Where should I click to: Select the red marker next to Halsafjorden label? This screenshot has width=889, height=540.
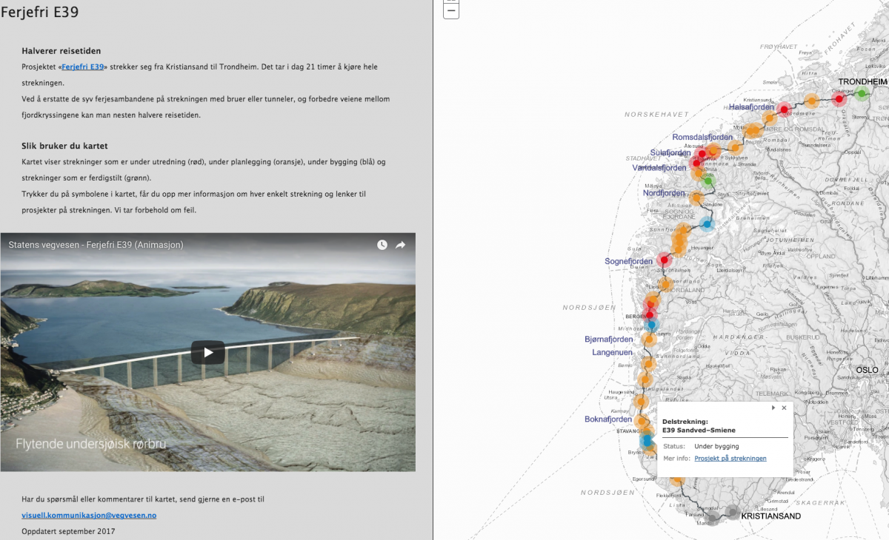point(784,109)
